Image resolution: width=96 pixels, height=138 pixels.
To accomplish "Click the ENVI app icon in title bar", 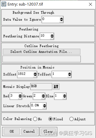I will pos(4,4).
